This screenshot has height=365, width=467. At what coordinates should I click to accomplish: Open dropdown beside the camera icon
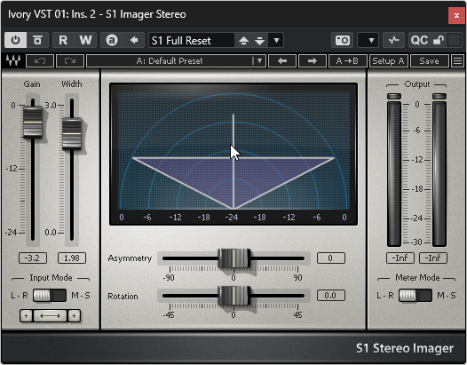tap(368, 40)
